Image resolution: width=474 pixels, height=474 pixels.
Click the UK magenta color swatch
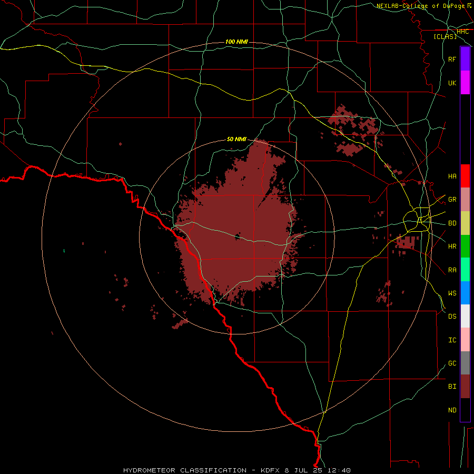pyautogui.click(x=465, y=83)
